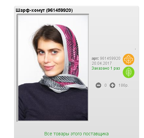Click the 186р. price label

click(123, 85)
